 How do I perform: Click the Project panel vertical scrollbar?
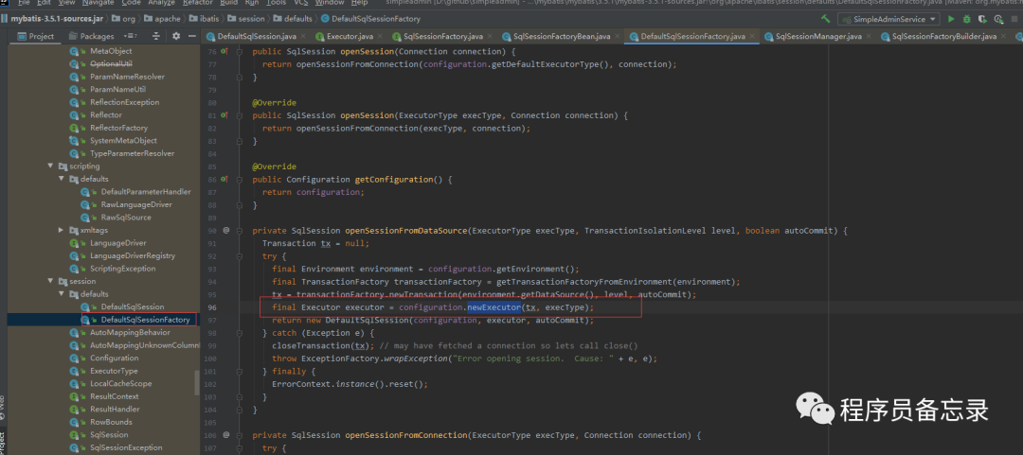click(198, 383)
